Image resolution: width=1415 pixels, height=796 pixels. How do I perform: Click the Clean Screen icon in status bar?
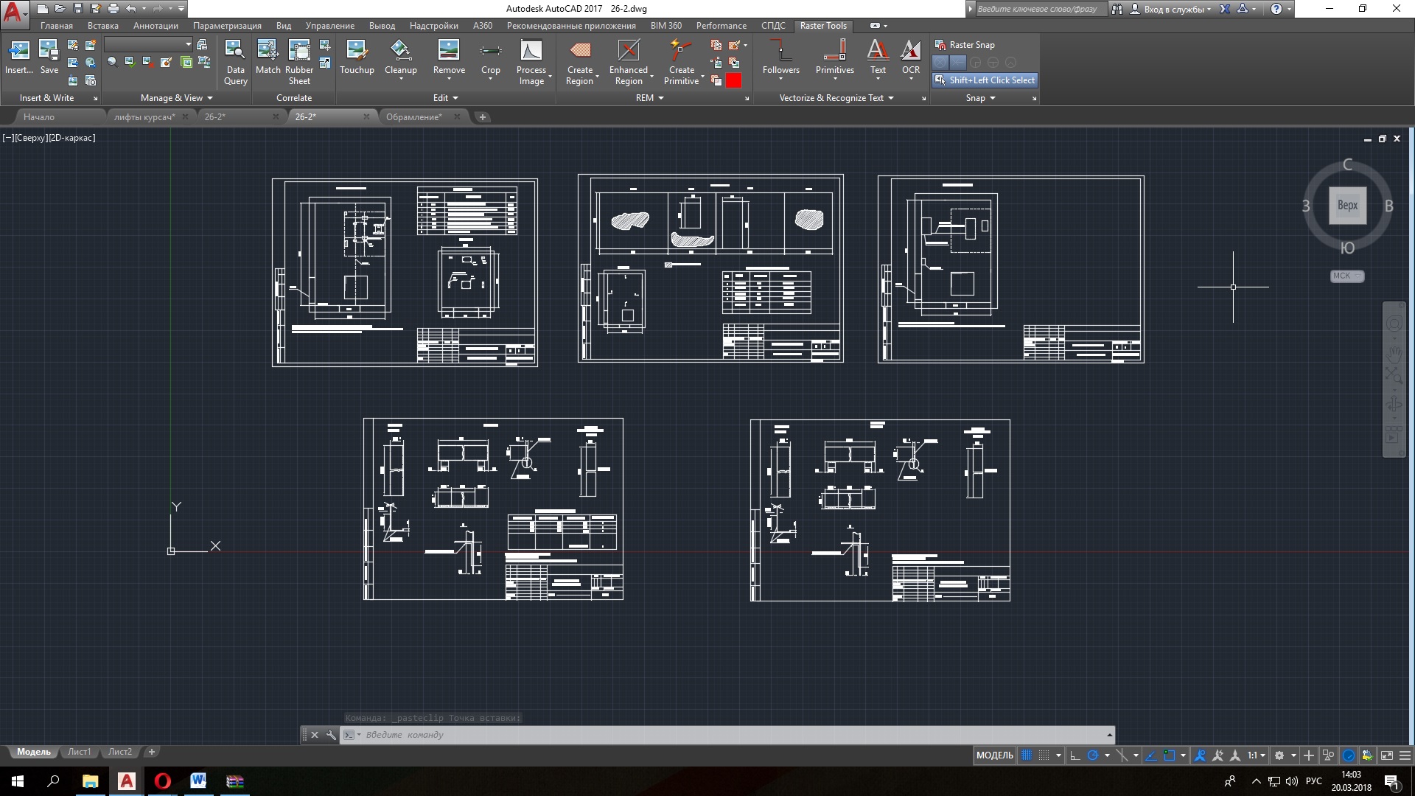pos(1386,755)
